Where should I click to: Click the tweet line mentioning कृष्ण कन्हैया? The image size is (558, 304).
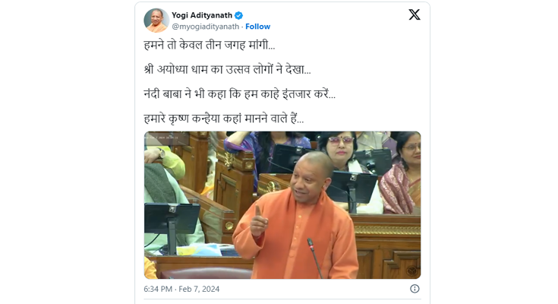pos(224,119)
